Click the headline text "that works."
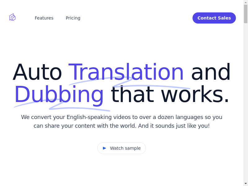Viewport: 248px width, 186px height. coord(170,94)
